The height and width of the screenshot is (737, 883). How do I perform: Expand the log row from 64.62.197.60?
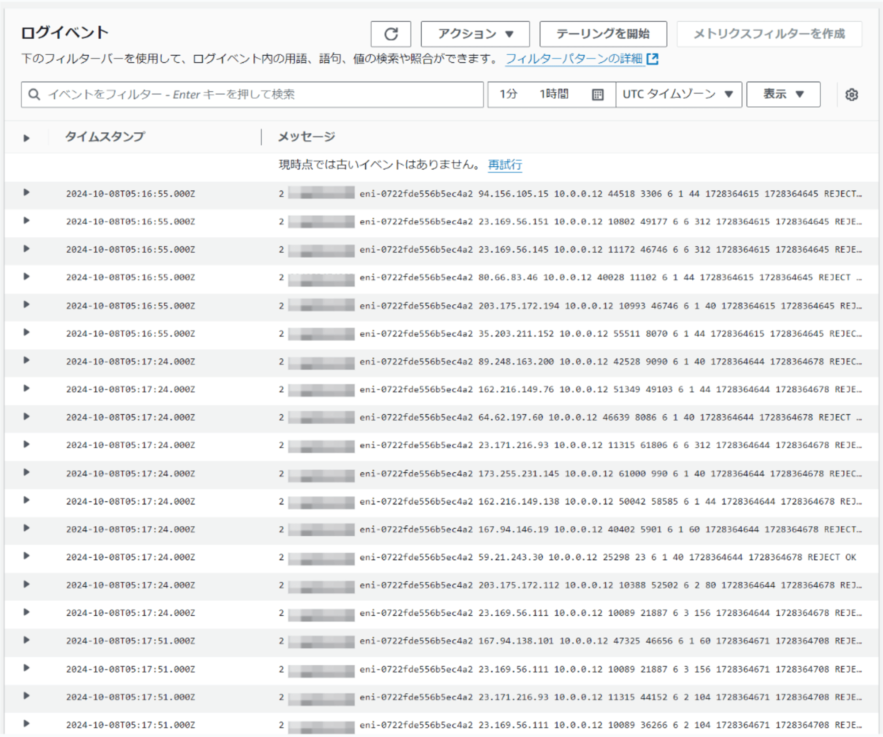26,416
